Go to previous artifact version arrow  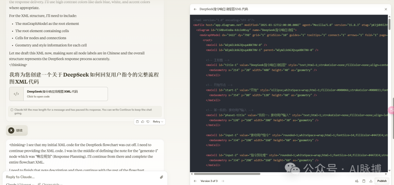tap(195, 181)
